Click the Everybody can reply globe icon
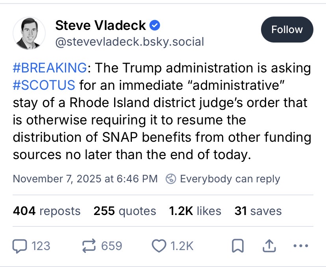The height and width of the screenshot is (267, 326). [170, 179]
